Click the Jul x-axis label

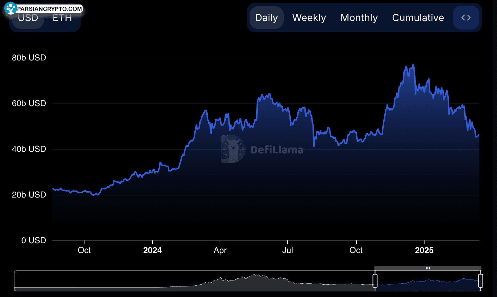pyautogui.click(x=288, y=250)
